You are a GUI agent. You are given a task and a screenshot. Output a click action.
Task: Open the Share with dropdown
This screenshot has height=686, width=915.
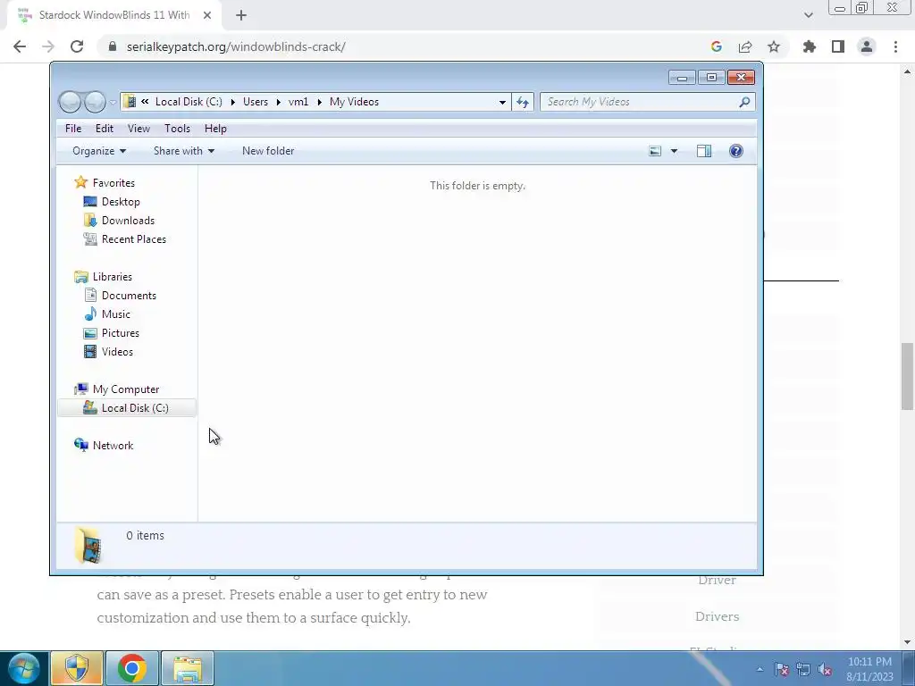click(x=184, y=151)
